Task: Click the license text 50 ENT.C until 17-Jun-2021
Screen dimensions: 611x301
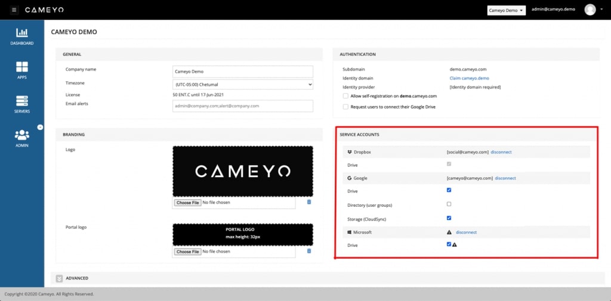Action: coord(198,95)
